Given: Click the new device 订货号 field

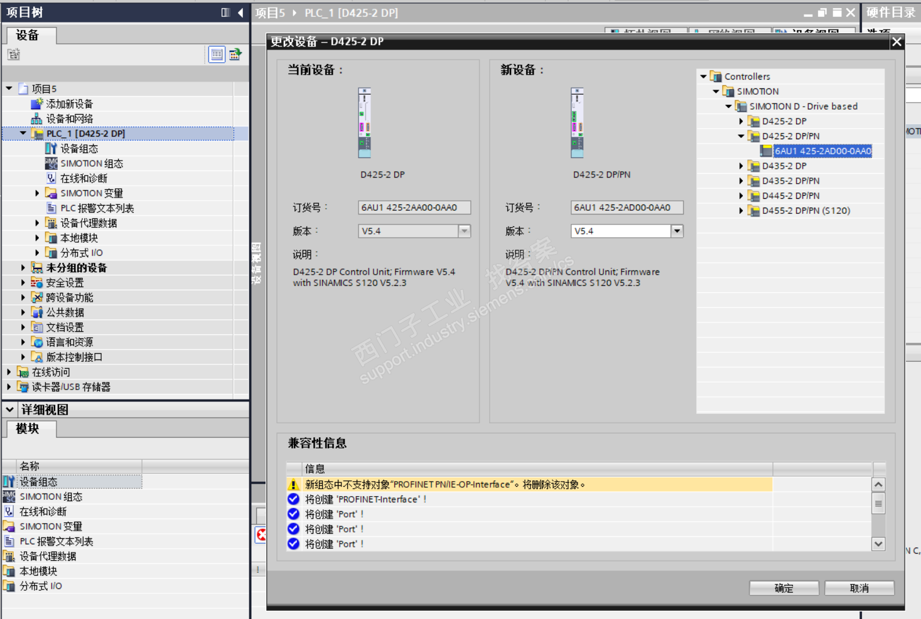Looking at the screenshot, I should point(627,208).
